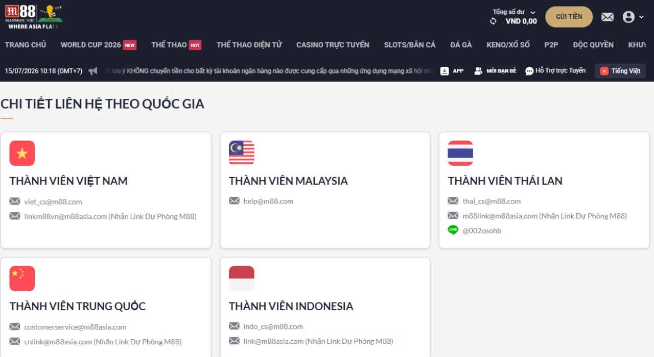Click the Indonesia flag icon
The width and height of the screenshot is (654, 357).
(x=242, y=278)
